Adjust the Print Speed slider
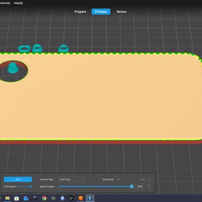The width and height of the screenshot is (202, 202). pos(25,186)
